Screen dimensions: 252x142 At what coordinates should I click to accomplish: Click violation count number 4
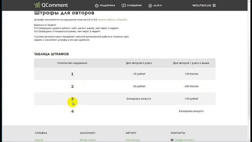point(72,111)
